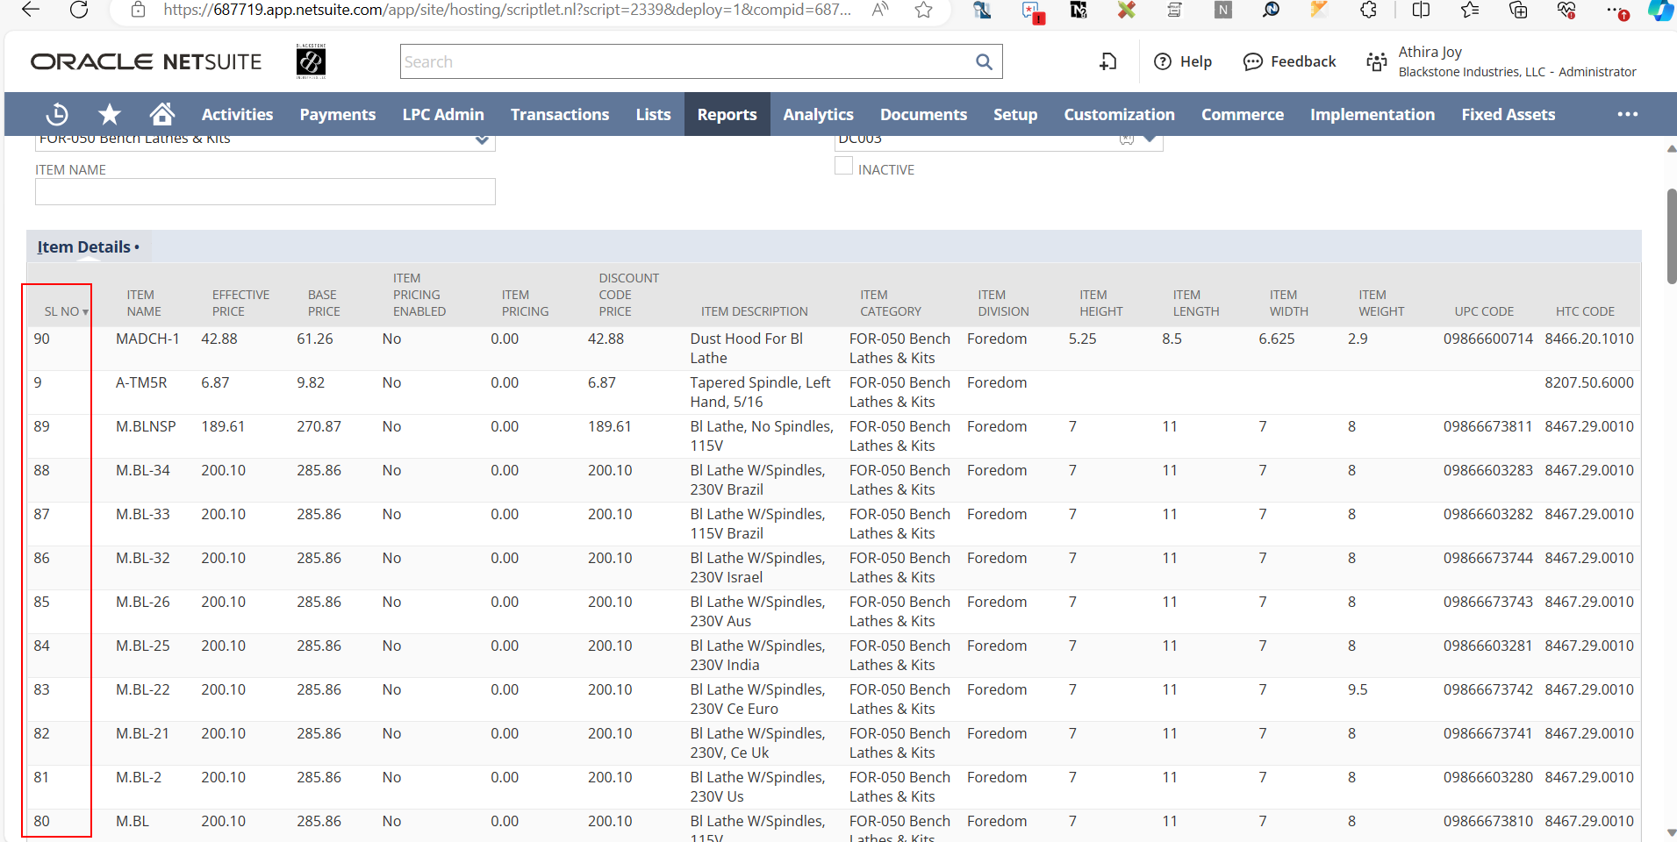This screenshot has width=1677, height=842.
Task: Toggle the INACTIVE checkbox
Action: (x=843, y=167)
